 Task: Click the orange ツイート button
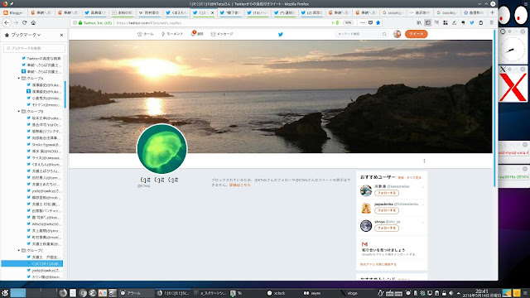coord(416,34)
